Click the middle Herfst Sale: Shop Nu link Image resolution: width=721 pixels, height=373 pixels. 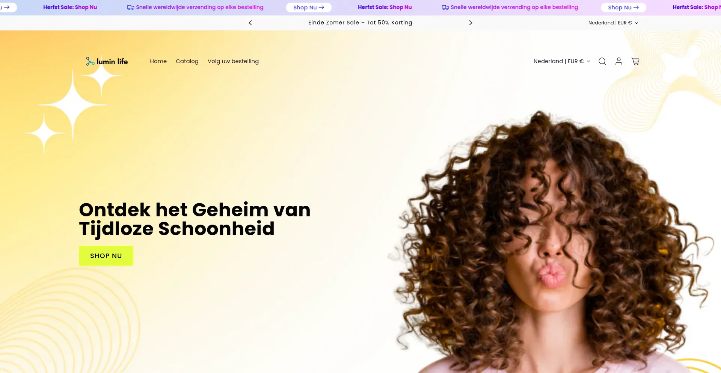pos(385,7)
